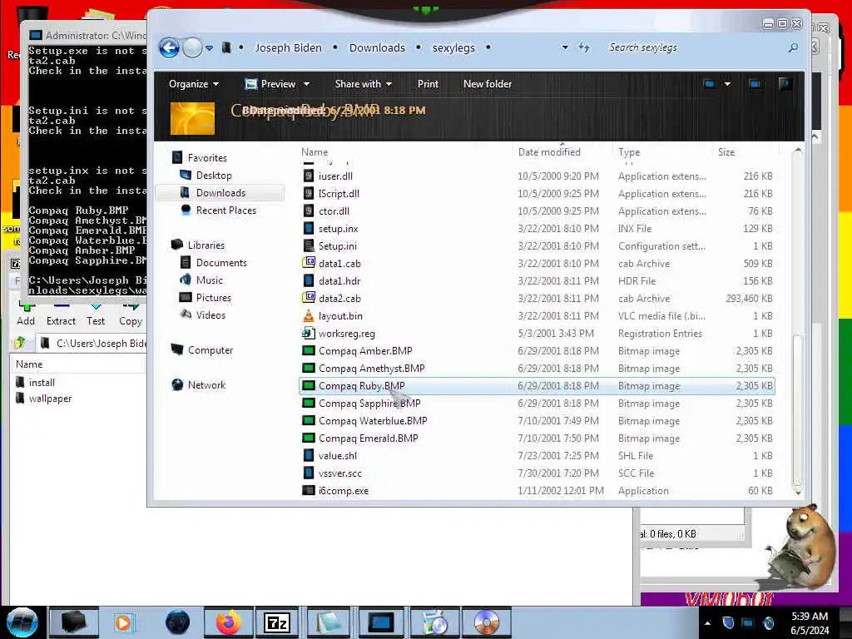
Task: Click the search magnifier icon
Action: tap(793, 47)
